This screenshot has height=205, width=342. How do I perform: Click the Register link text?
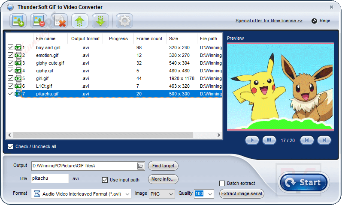325,21
